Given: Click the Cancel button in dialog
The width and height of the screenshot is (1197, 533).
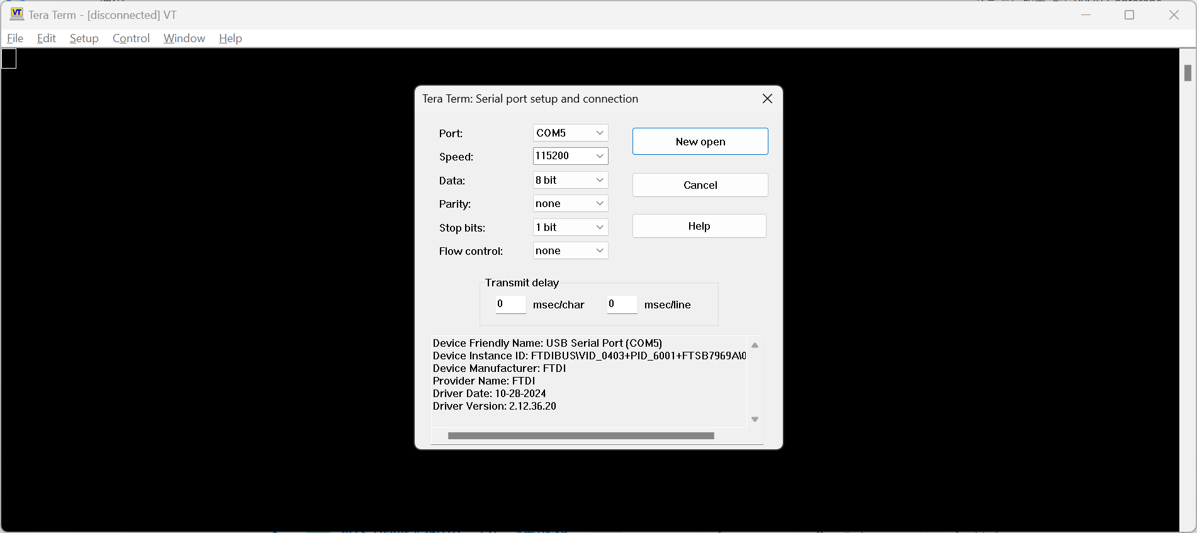Looking at the screenshot, I should pos(700,185).
